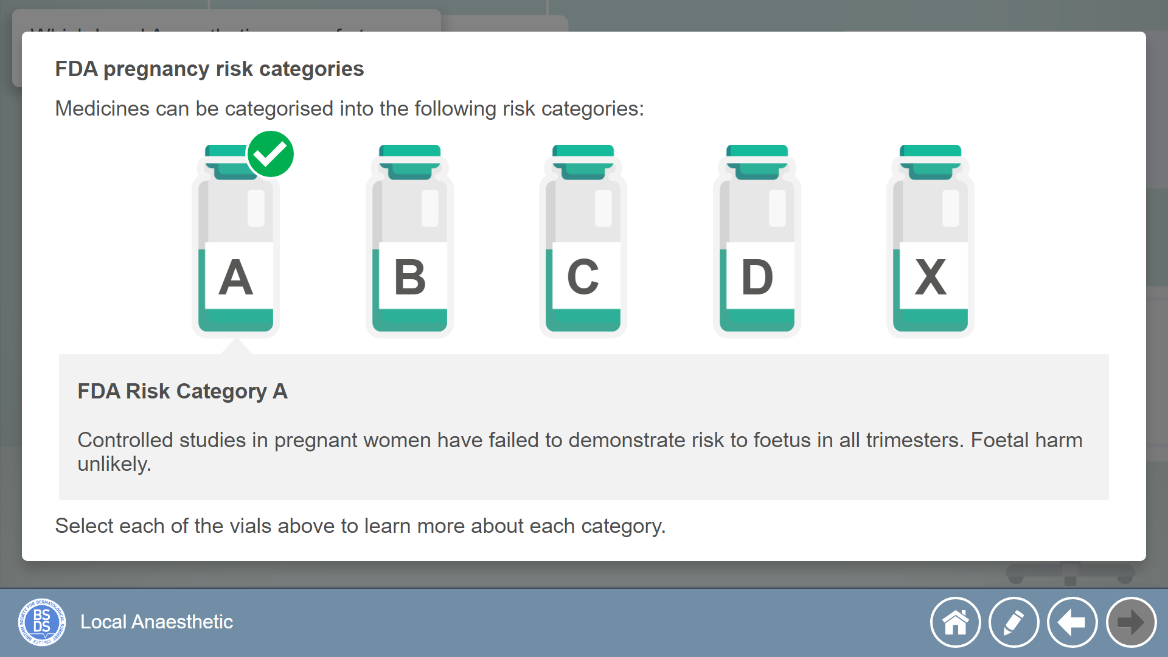
Task: Click the BSDS society logo
Action: (x=41, y=622)
